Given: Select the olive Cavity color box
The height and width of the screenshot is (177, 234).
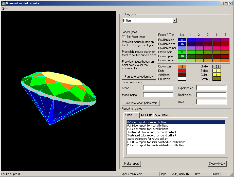Looking at the screenshot, I should click(x=217, y=79).
